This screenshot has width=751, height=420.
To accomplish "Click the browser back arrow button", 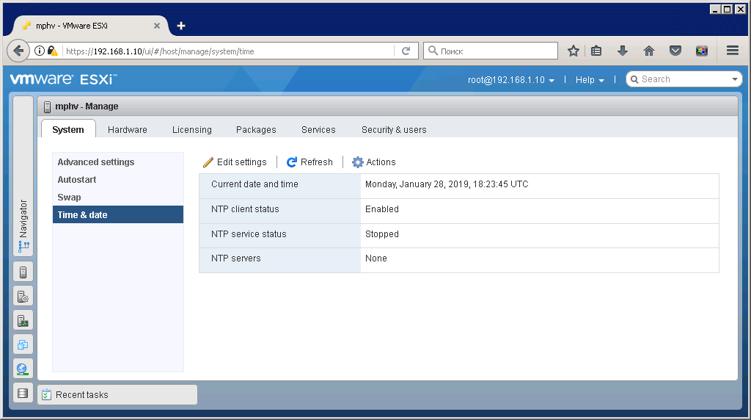I will point(18,51).
